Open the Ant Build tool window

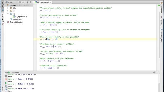pyautogui.click(x=161, y=21)
